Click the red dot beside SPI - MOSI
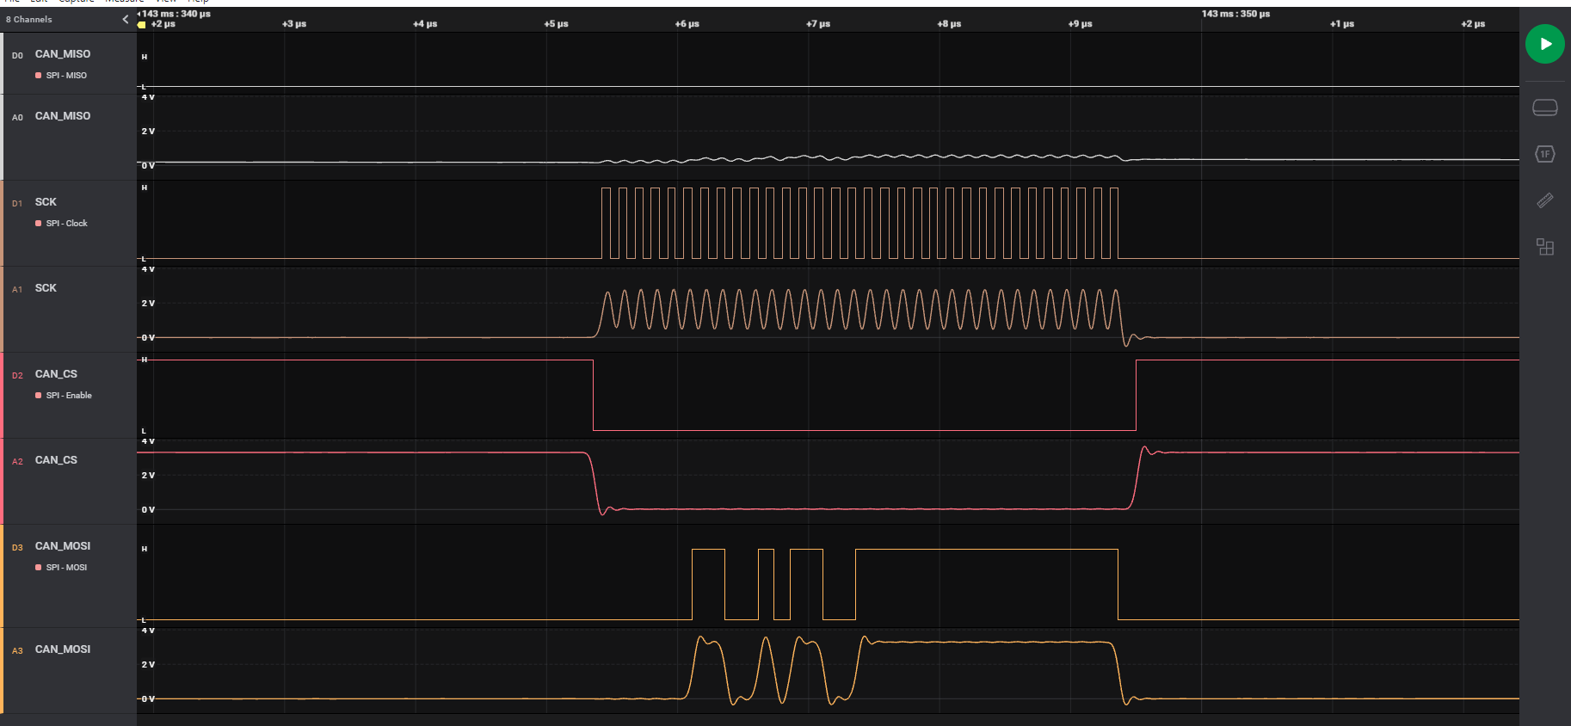Screen dimensions: 1571x726 click(38, 568)
